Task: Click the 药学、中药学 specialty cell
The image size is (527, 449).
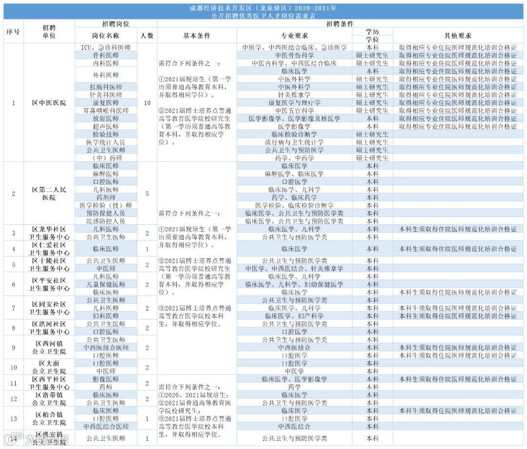Action: click(294, 158)
